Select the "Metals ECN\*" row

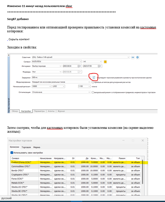76,183
